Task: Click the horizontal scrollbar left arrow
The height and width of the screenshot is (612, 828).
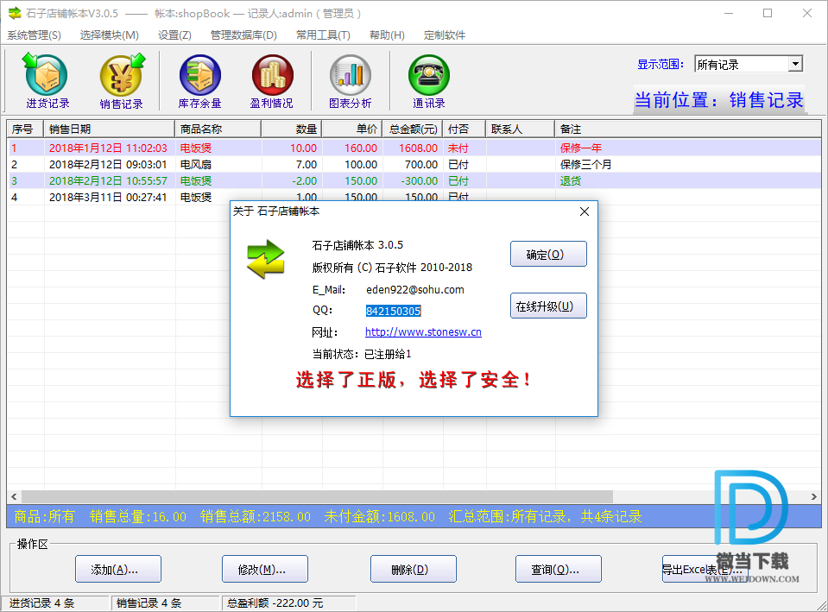Action: pos(14,496)
